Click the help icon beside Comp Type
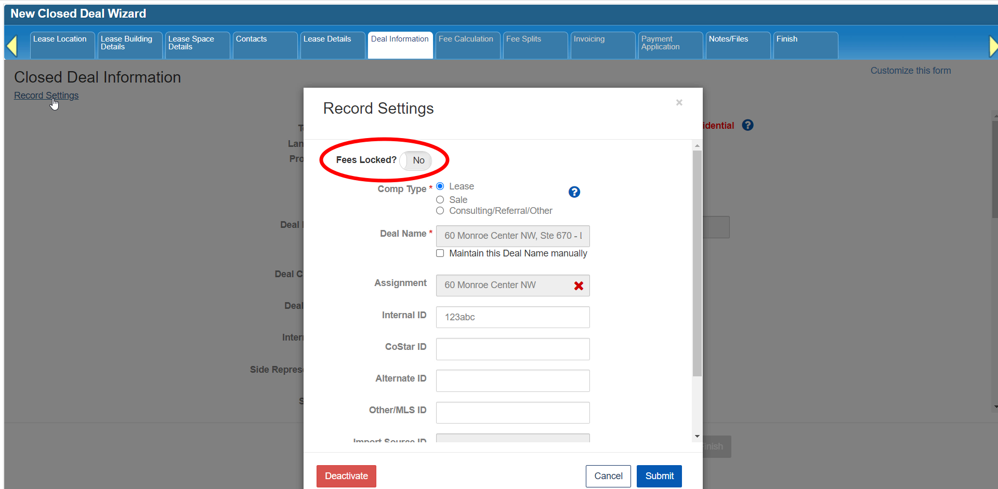The image size is (998, 489). (x=574, y=192)
